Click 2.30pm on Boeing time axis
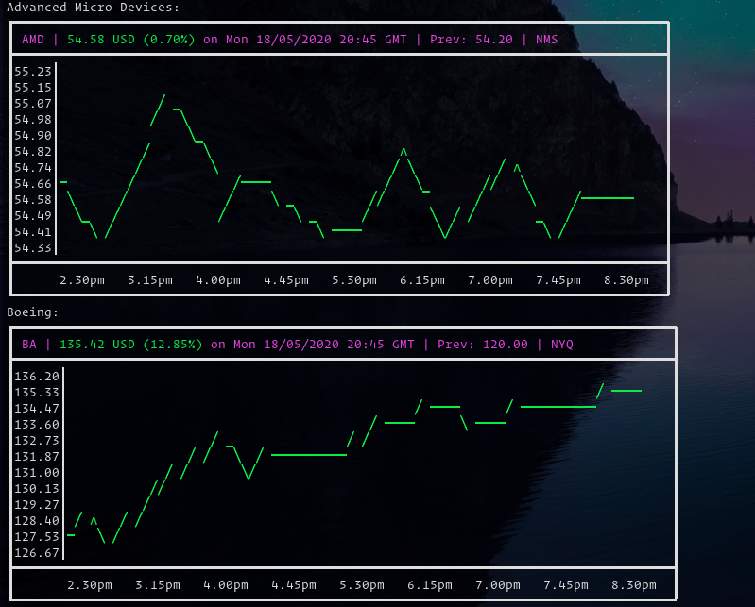This screenshot has width=755, height=607. click(90, 585)
